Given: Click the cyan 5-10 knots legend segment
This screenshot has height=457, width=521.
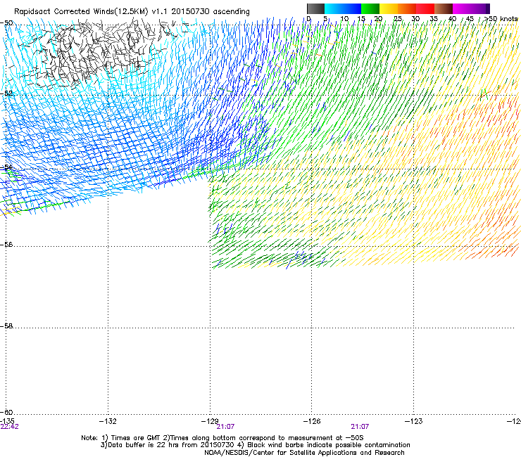Looking at the screenshot, I should tap(334, 8).
